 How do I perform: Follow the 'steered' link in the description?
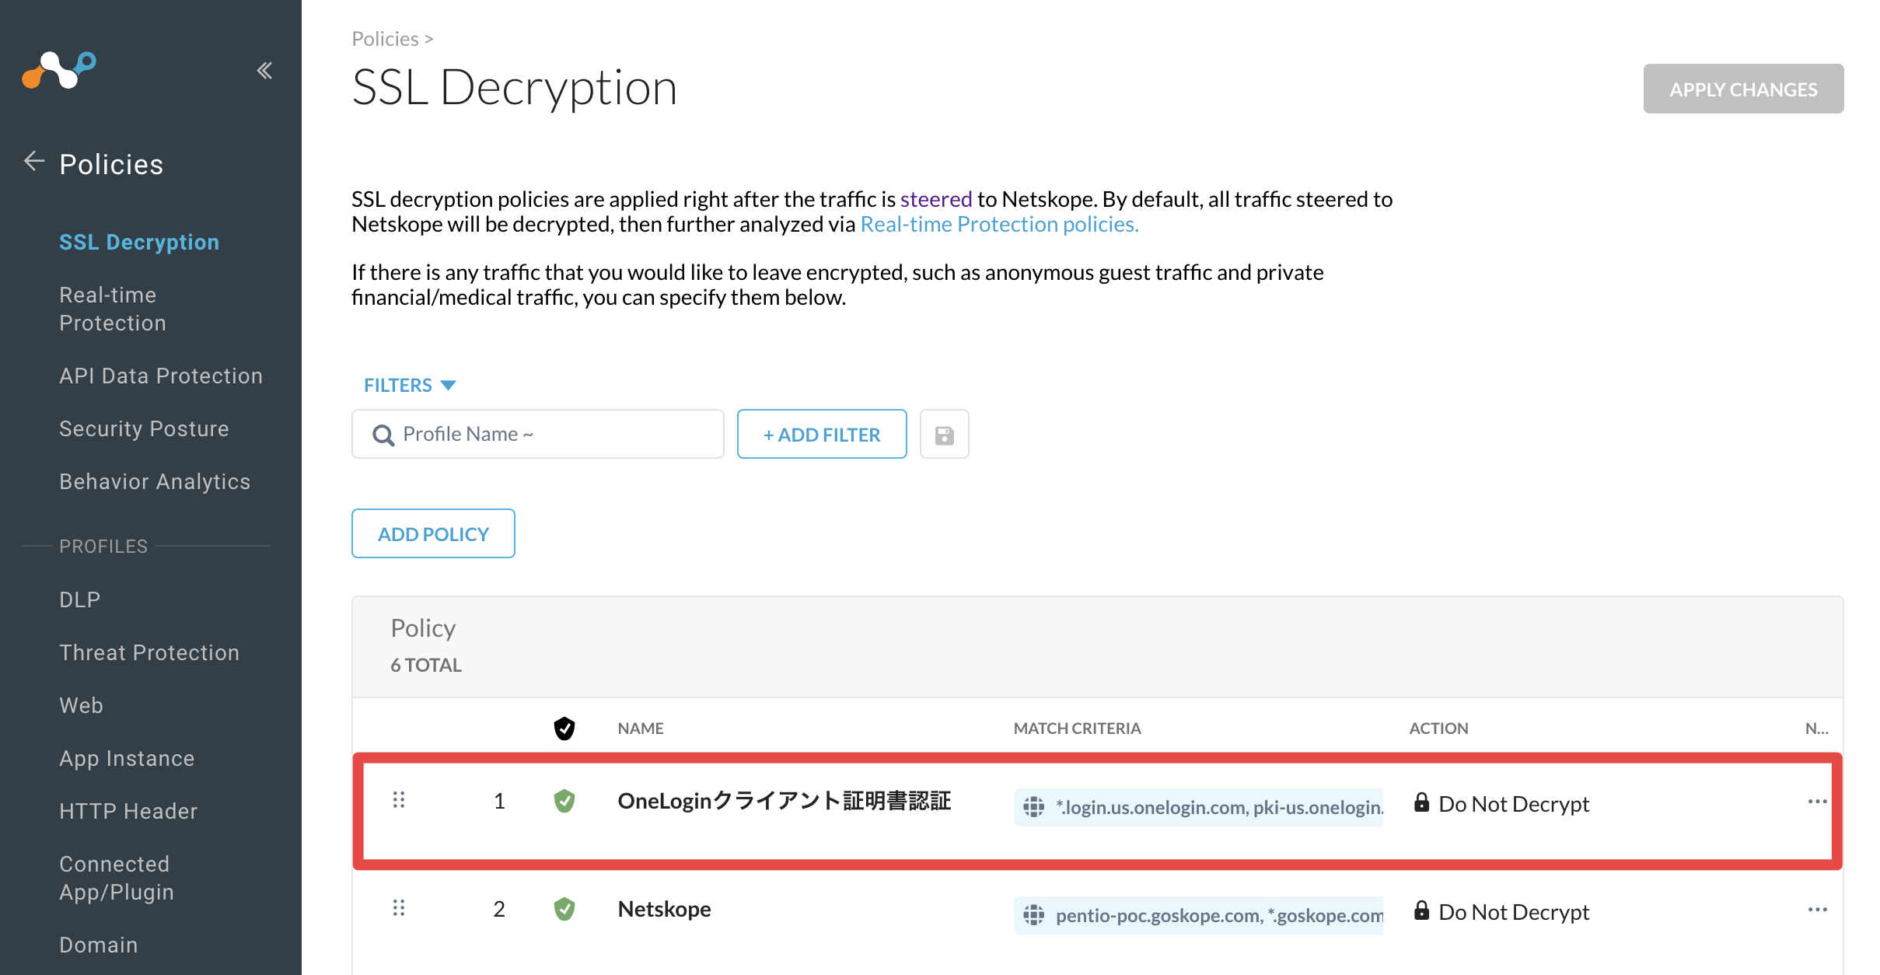(936, 199)
